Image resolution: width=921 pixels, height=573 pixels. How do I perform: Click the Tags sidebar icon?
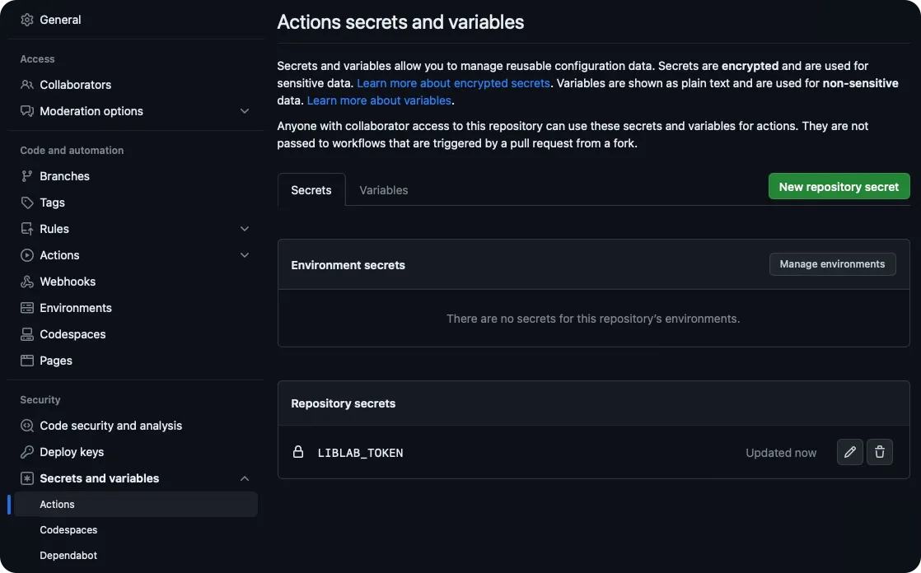[27, 202]
